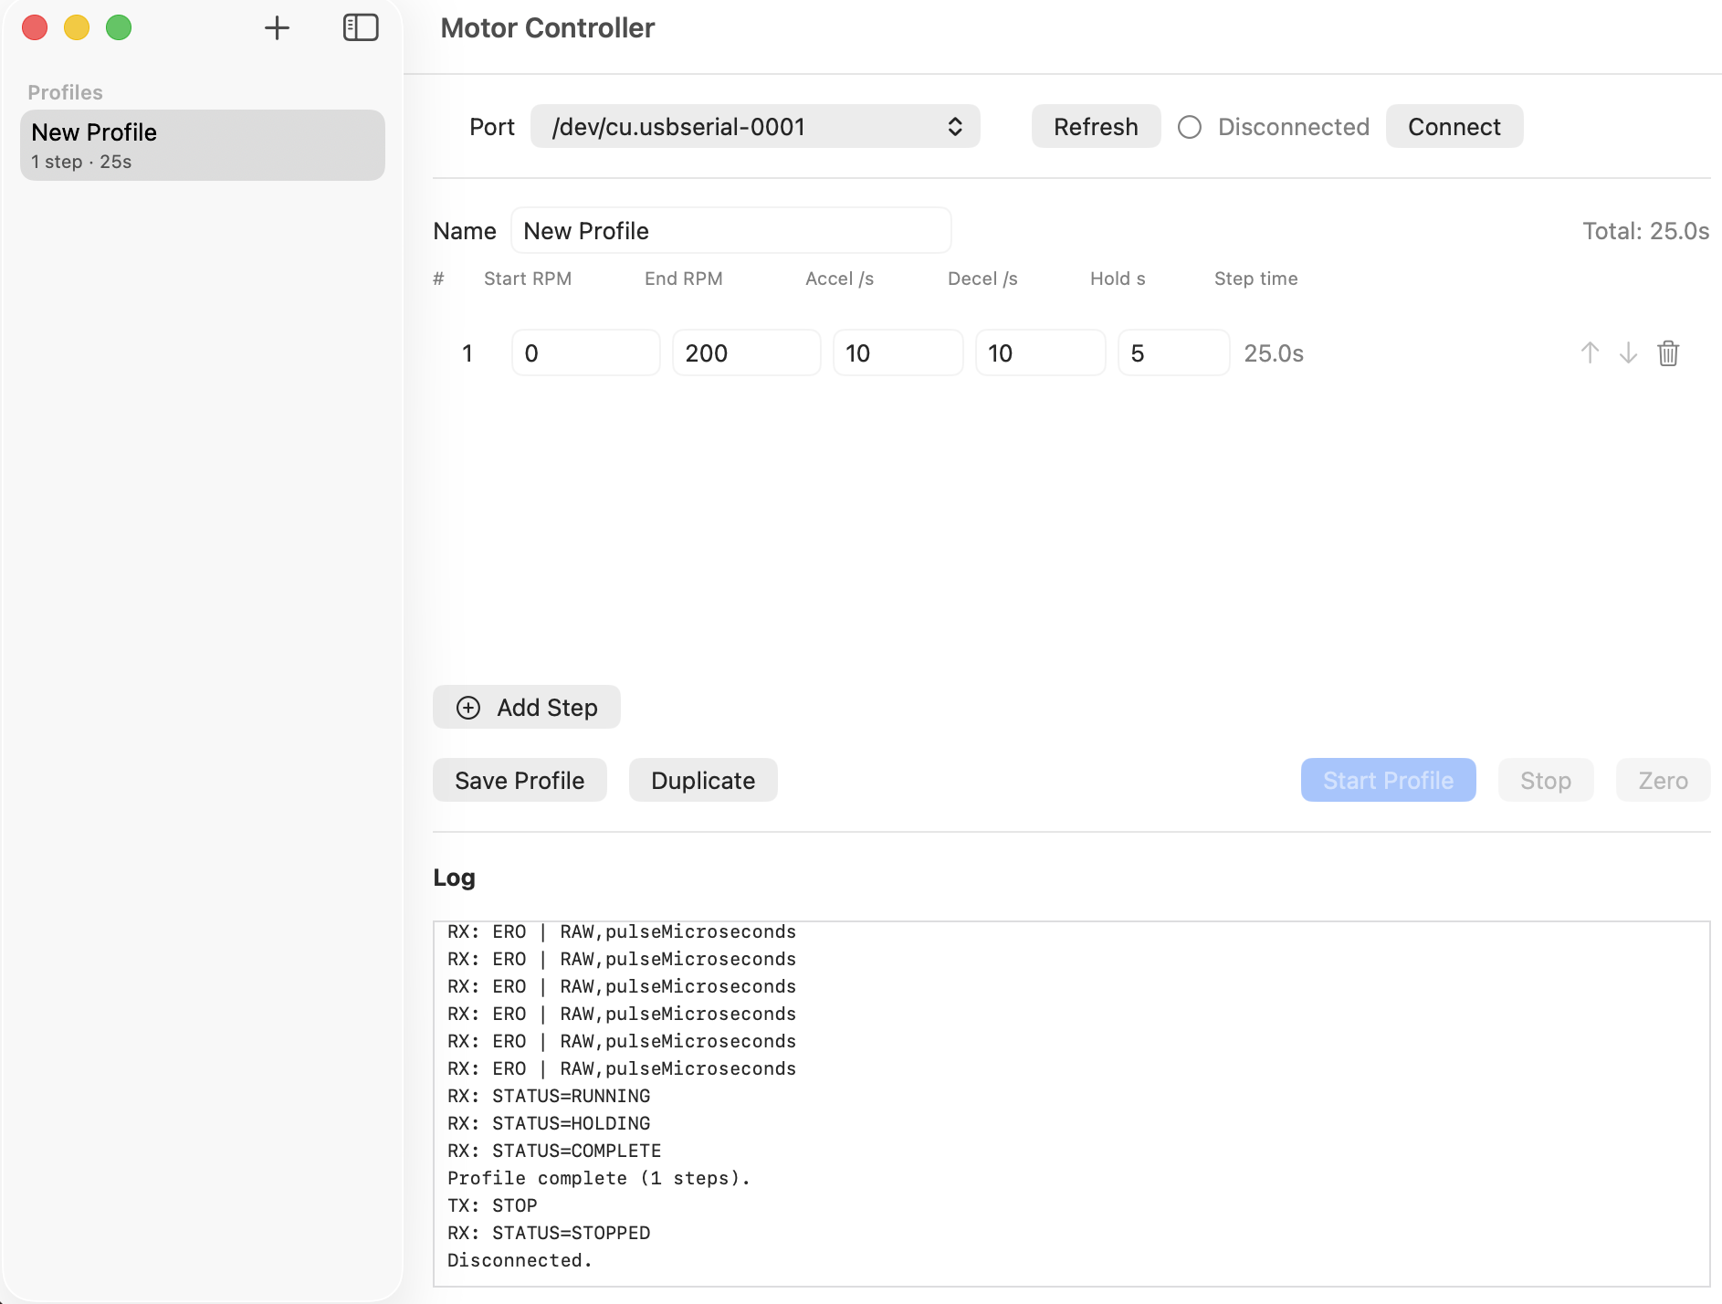Click the Total: 25.0s label
Screen dimensions: 1722x1304
[1645, 231]
